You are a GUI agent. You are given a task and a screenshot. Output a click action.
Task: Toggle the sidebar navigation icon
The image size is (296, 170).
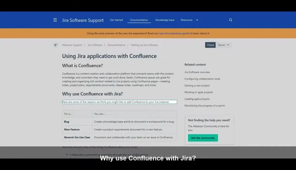coord(56,45)
